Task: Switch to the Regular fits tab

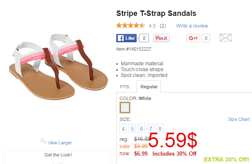Action: coord(149,87)
